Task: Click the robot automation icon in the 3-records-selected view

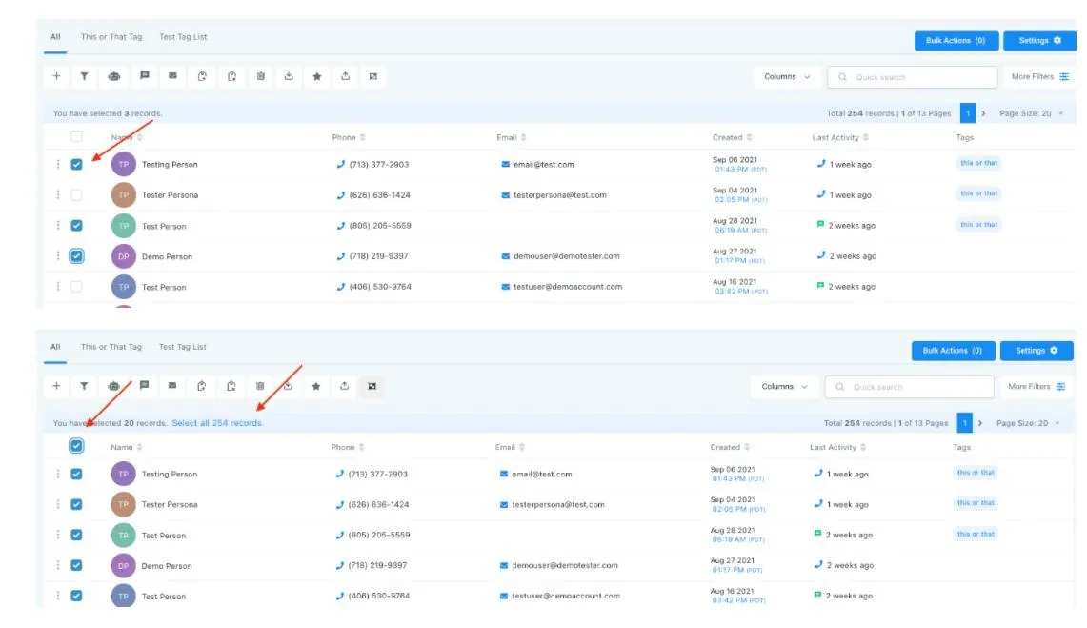Action: (x=113, y=76)
